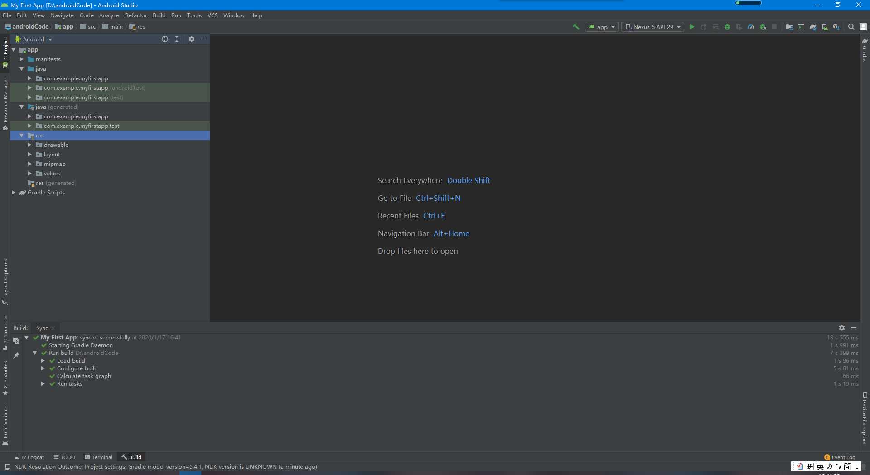
Task: Switch to the Logcat tab
Action: click(x=29, y=457)
